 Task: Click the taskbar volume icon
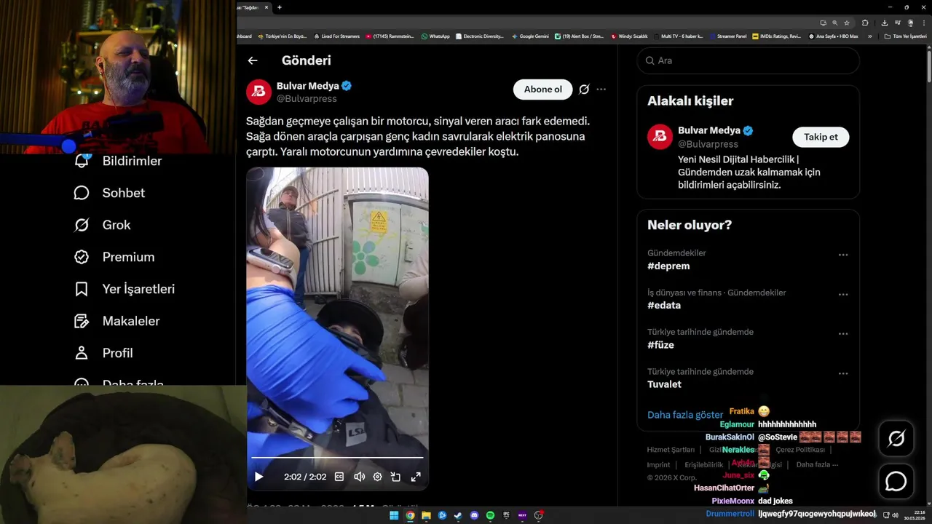click(895, 515)
